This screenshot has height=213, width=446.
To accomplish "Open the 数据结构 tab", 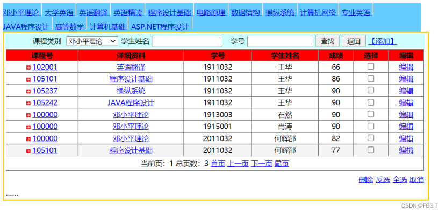I will (x=245, y=12).
